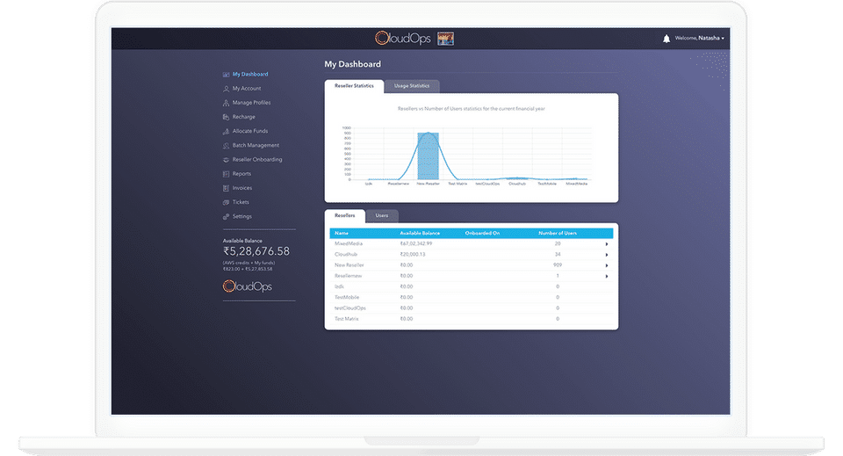Screen dimensions: 843x456
Task: Open Batch Management link
Action: coord(256,145)
